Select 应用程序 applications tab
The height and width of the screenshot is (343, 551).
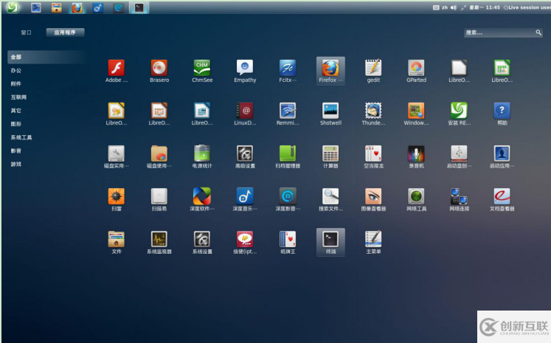[65, 32]
